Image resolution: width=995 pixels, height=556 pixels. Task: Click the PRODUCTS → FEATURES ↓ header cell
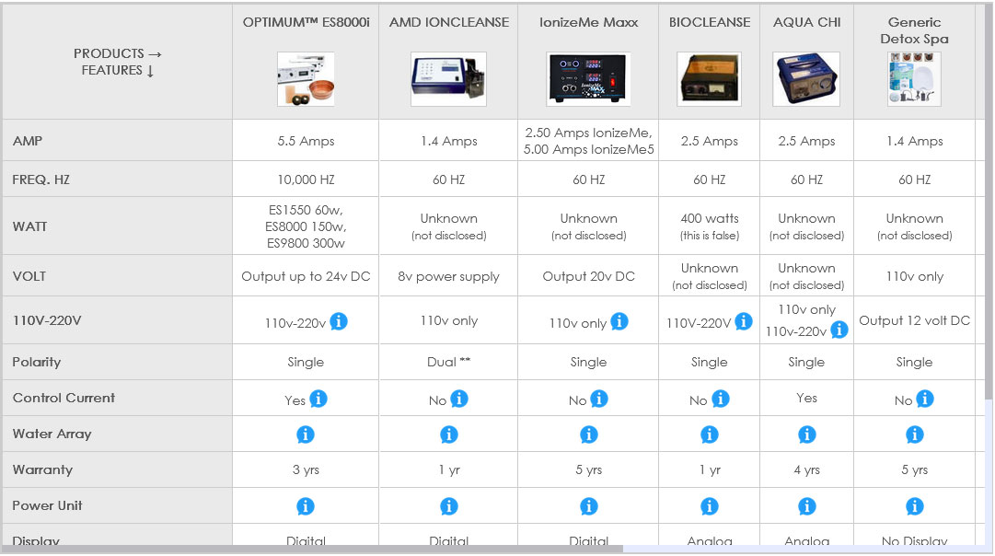(118, 63)
